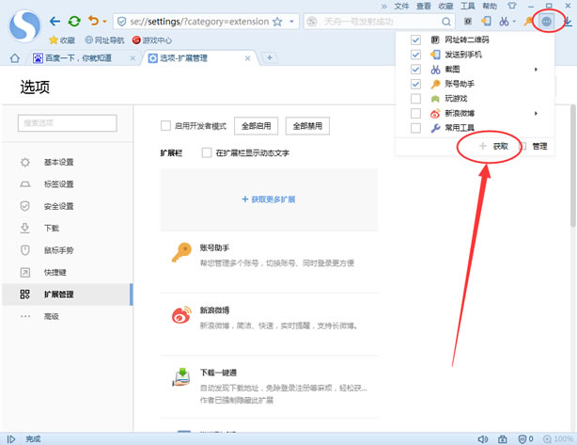Click the 获取更多扩展 link

coord(269,199)
